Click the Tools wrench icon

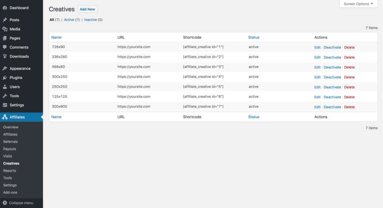[4, 96]
